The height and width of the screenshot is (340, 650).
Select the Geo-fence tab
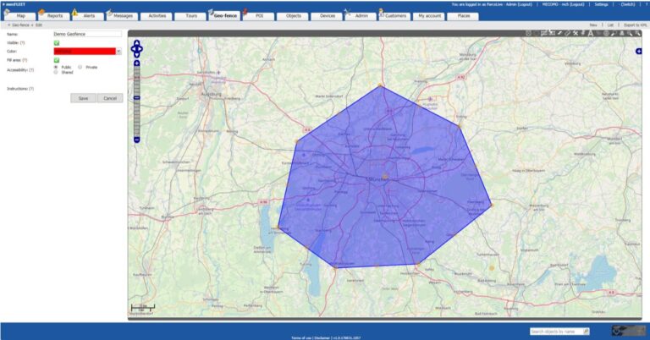225,16
